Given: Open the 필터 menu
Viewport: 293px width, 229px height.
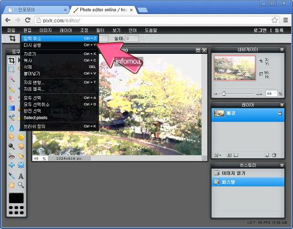Looking at the screenshot, I should 100,30.
